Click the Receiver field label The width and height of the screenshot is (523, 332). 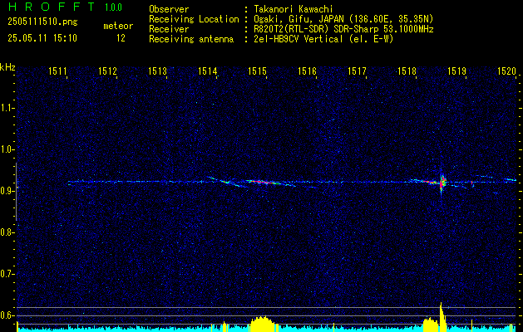click(169, 29)
